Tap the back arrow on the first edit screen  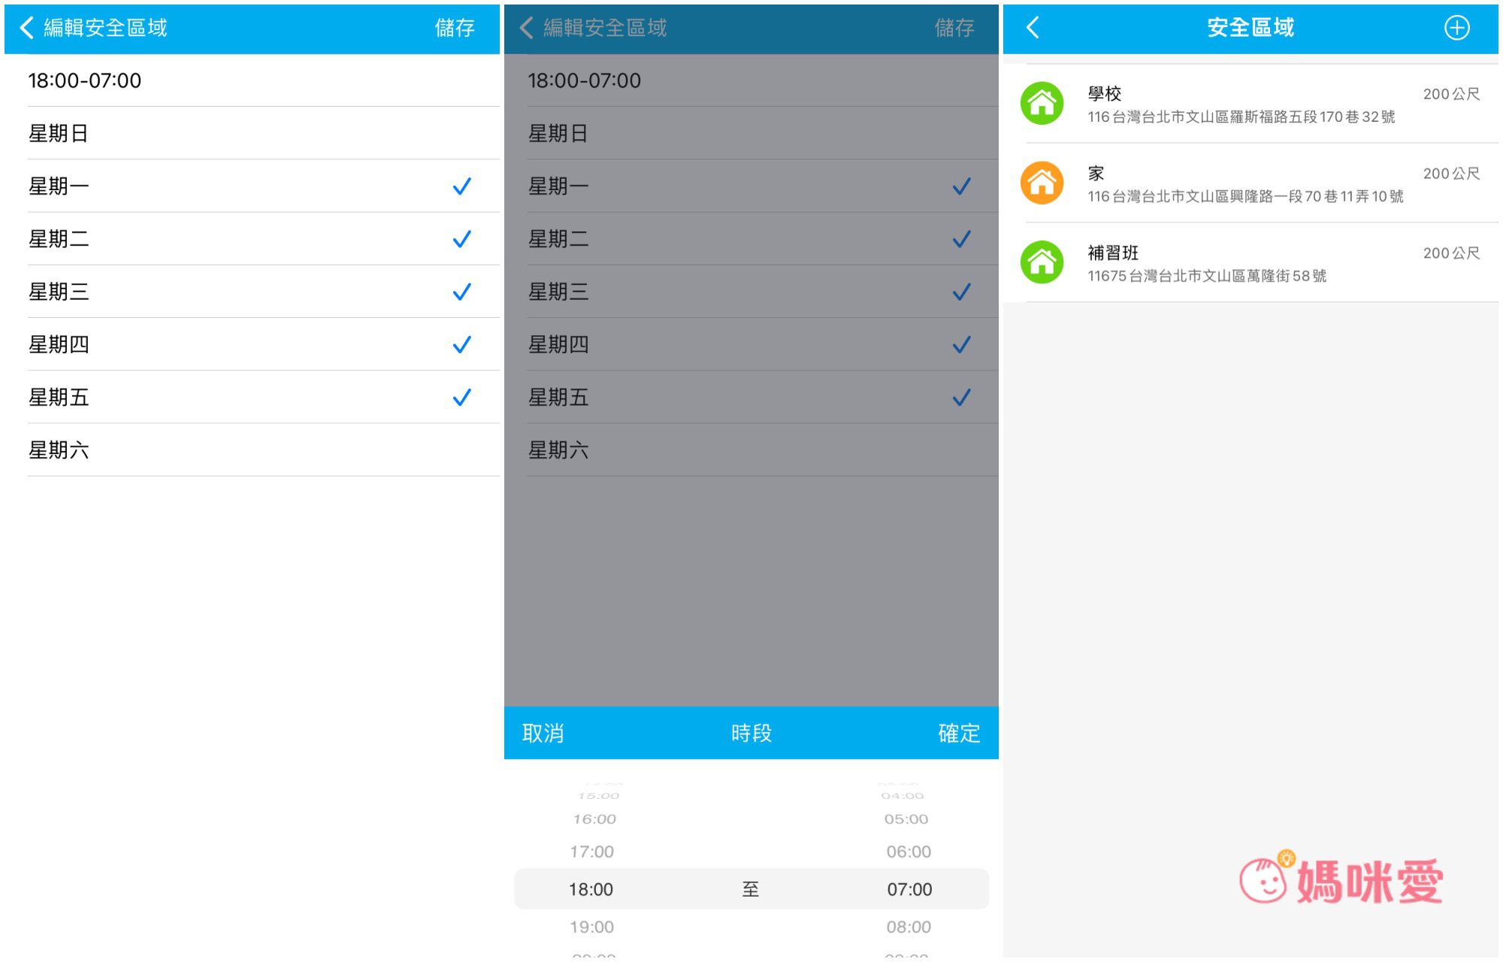pos(25,28)
